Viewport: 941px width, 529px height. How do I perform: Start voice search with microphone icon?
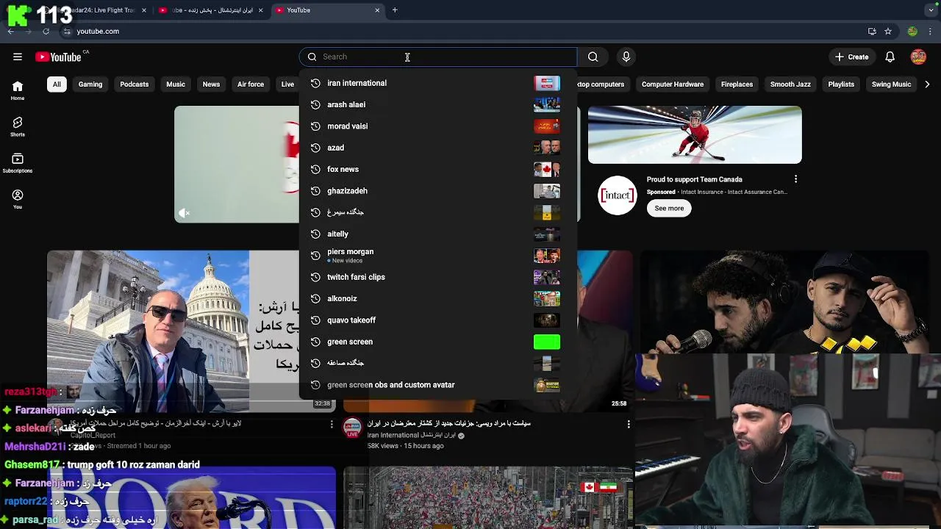626,57
